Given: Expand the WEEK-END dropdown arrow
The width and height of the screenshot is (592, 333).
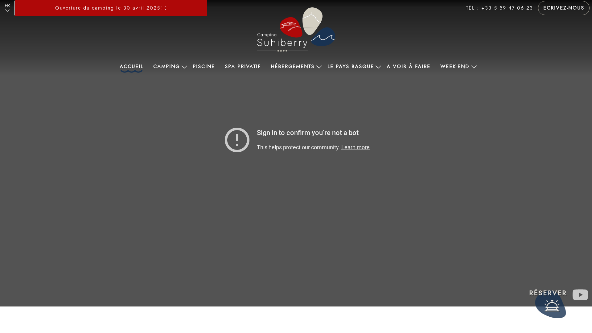Looking at the screenshot, I should tap(474, 67).
